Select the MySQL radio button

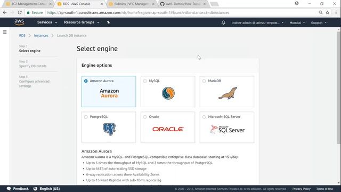click(x=145, y=81)
